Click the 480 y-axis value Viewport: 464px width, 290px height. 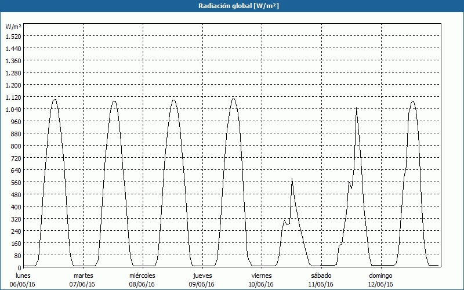tap(16, 195)
